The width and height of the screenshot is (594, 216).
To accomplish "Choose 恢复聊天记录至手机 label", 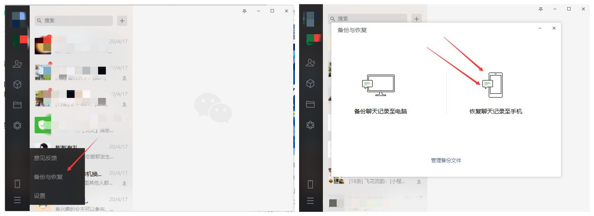I will tap(496, 111).
